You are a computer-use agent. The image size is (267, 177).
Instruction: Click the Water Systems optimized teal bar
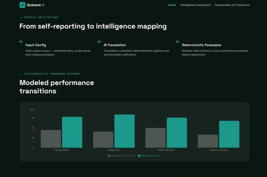(x=177, y=132)
